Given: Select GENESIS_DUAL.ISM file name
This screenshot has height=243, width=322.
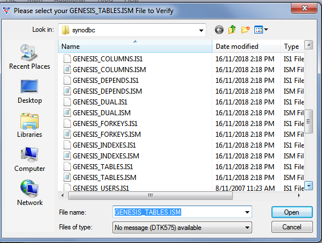Looking at the screenshot, I should pyautogui.click(x=102, y=113).
